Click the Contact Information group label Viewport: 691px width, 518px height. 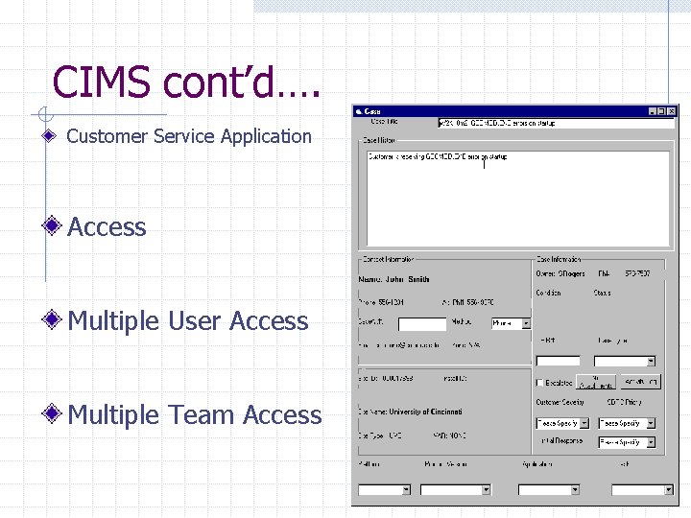click(389, 259)
